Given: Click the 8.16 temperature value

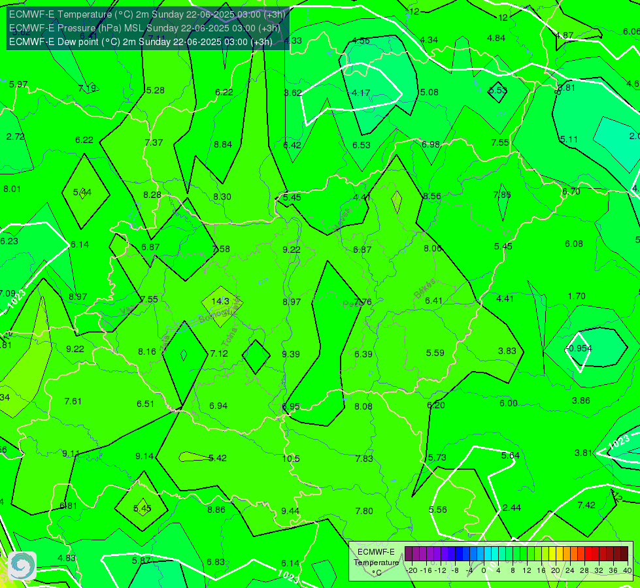Looking at the screenshot, I should [x=147, y=351].
